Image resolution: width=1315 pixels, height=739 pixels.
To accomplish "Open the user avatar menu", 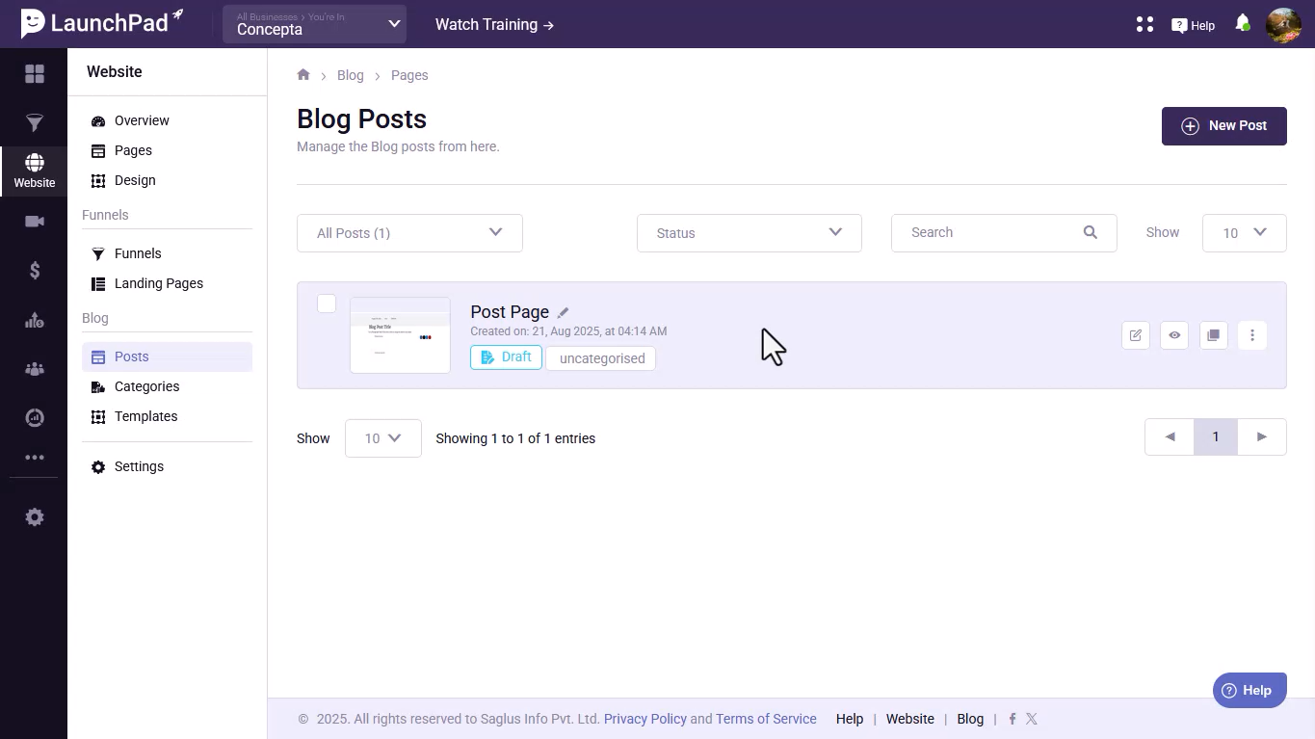I will (1283, 25).
